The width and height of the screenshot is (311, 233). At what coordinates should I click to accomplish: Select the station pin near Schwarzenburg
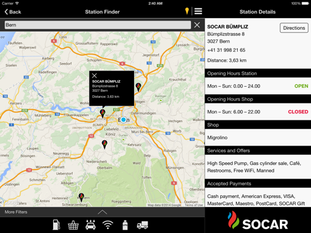click(x=81, y=197)
